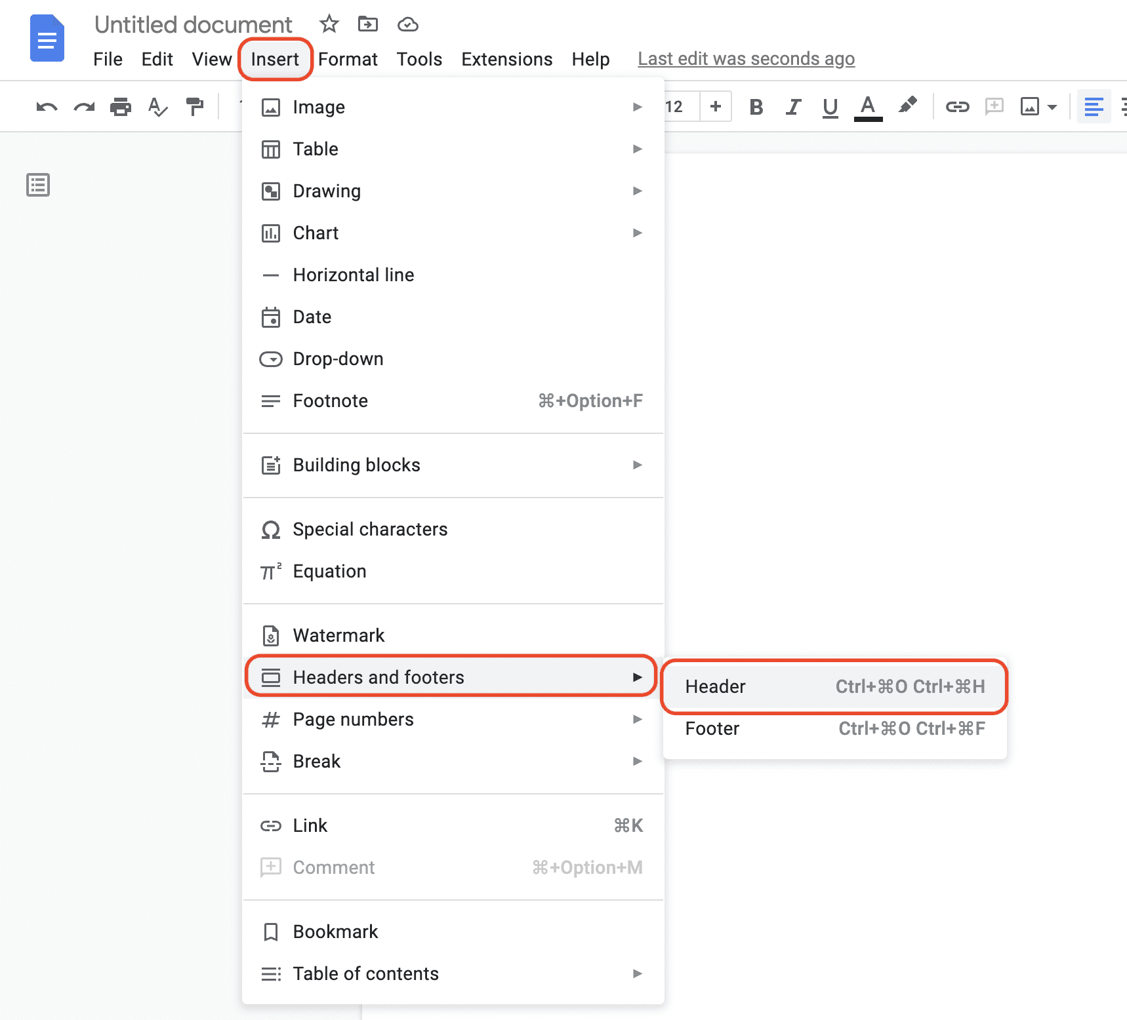Click the Undo icon in the toolbar
1127x1020 pixels.
[45, 107]
